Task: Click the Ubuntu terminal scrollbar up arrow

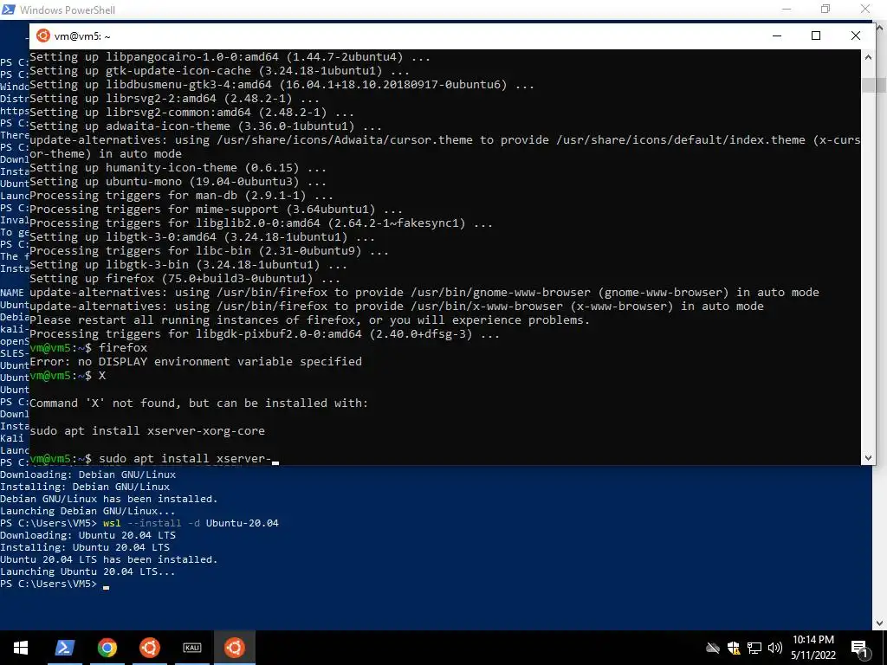Action: (x=868, y=56)
